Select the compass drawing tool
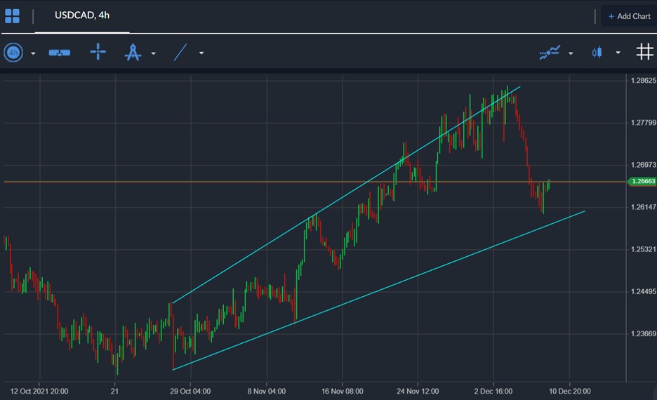 [133, 53]
